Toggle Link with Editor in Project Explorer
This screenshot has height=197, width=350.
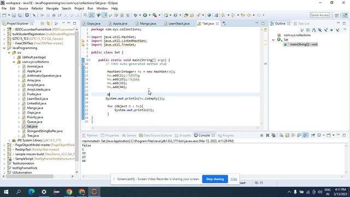[x=48, y=24]
